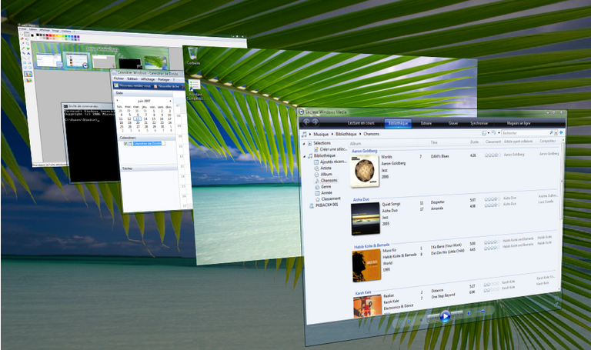
Task: Open the Affichage menu in Calendrier Windows
Action: [148, 79]
